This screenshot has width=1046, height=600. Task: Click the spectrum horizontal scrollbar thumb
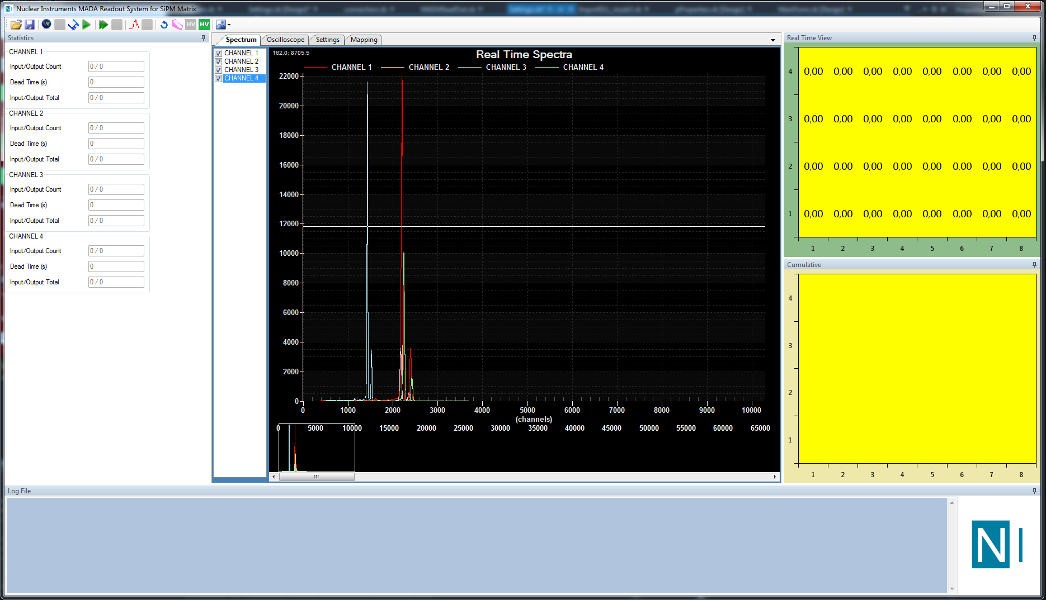coord(317,477)
